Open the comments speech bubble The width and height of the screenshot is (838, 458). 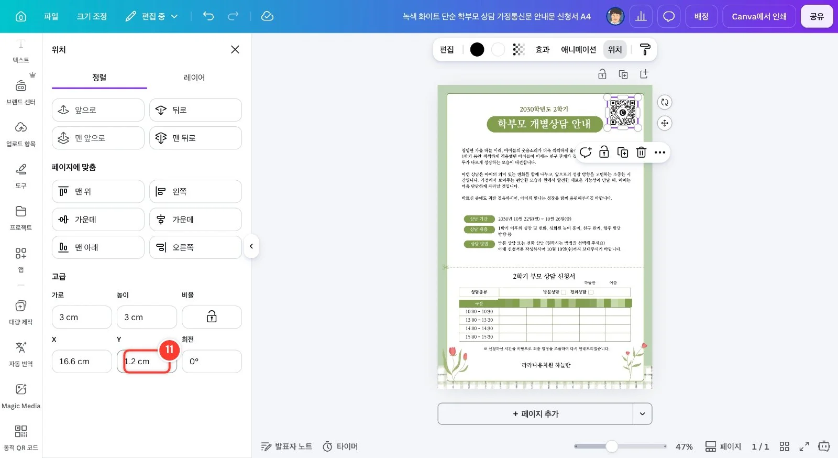click(x=669, y=16)
